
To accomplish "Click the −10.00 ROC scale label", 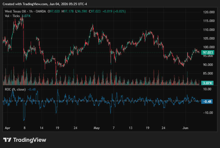I will (208, 112).
